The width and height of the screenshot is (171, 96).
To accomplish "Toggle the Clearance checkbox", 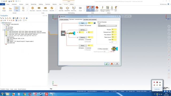I will pyautogui.click(x=77, y=37).
